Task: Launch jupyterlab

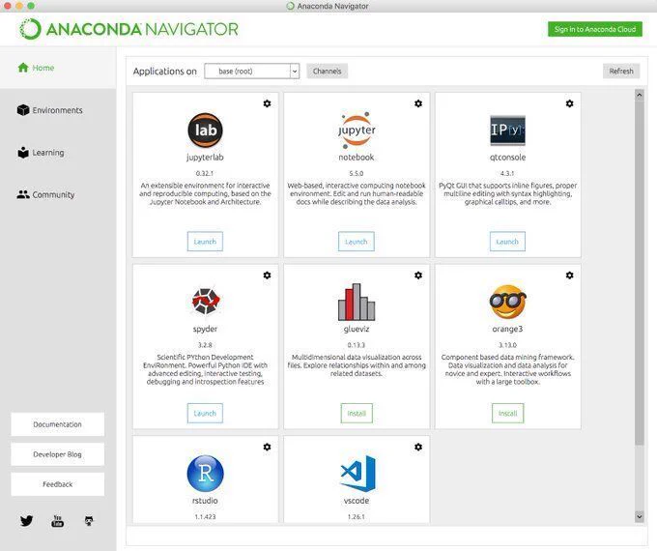Action: tap(205, 242)
